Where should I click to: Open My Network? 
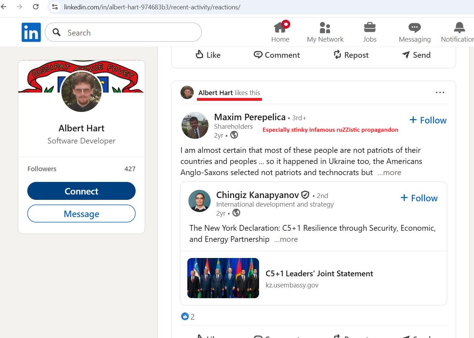[325, 32]
